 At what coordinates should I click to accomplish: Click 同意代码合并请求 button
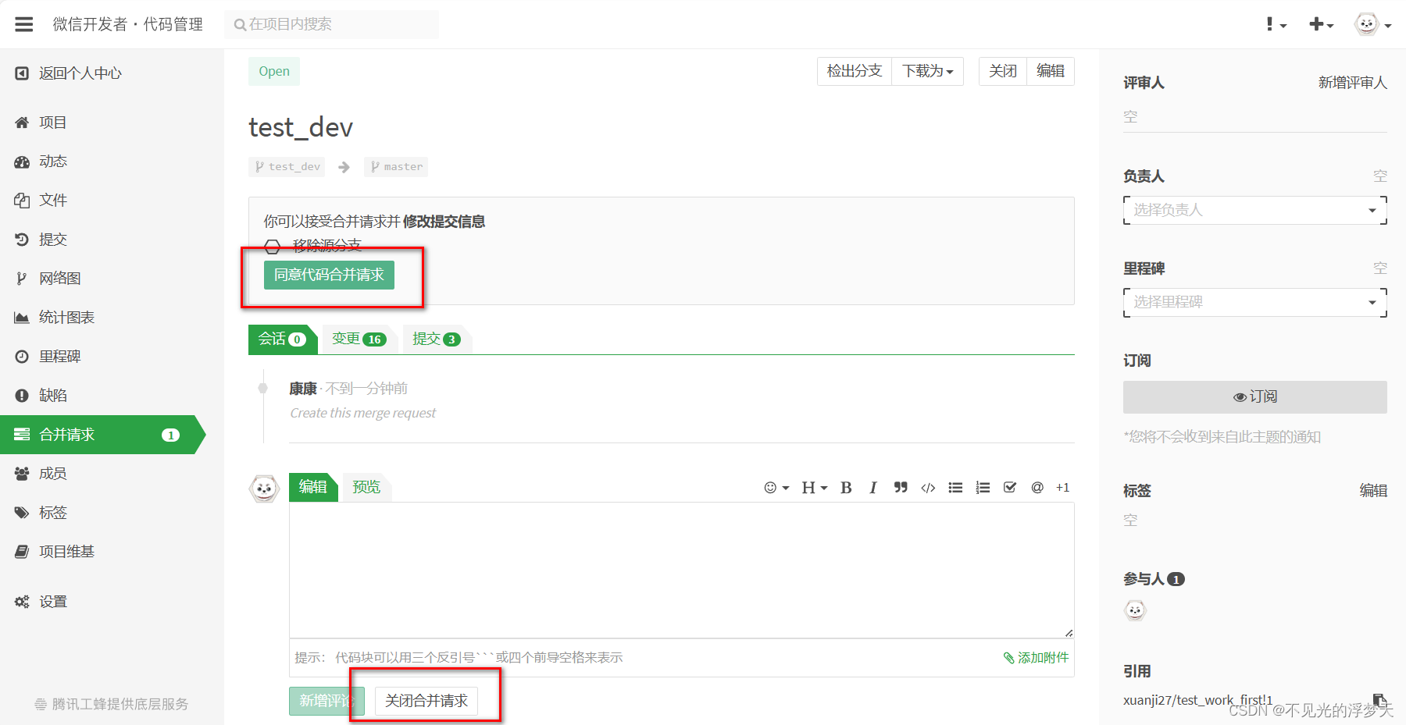329,275
